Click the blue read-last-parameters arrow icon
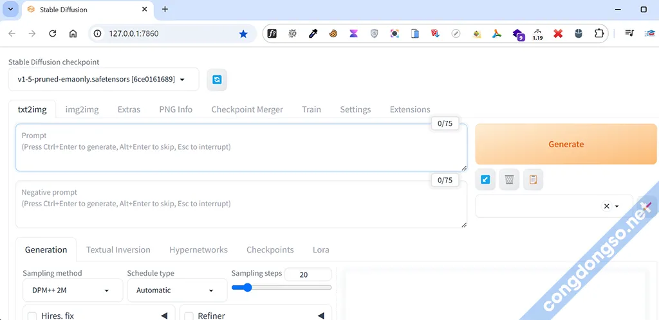Viewport: 659px width, 320px height. click(485, 180)
